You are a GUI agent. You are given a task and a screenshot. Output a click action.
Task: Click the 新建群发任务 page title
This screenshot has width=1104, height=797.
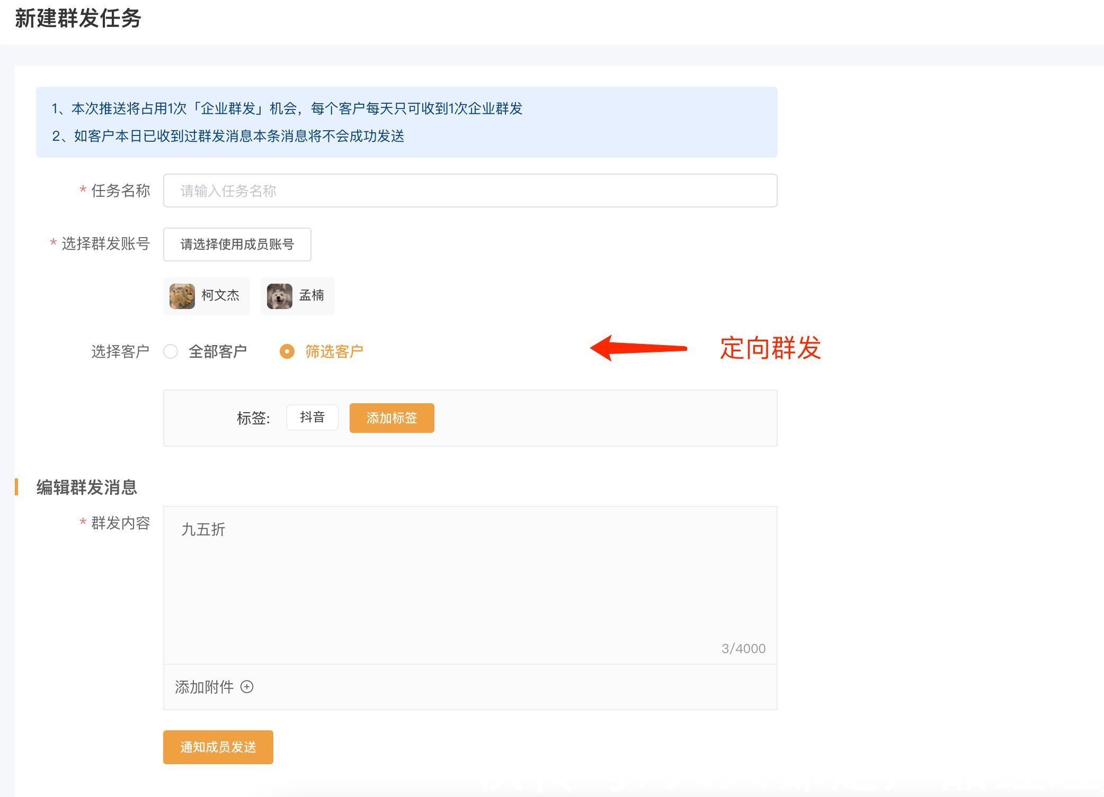pyautogui.click(x=78, y=19)
